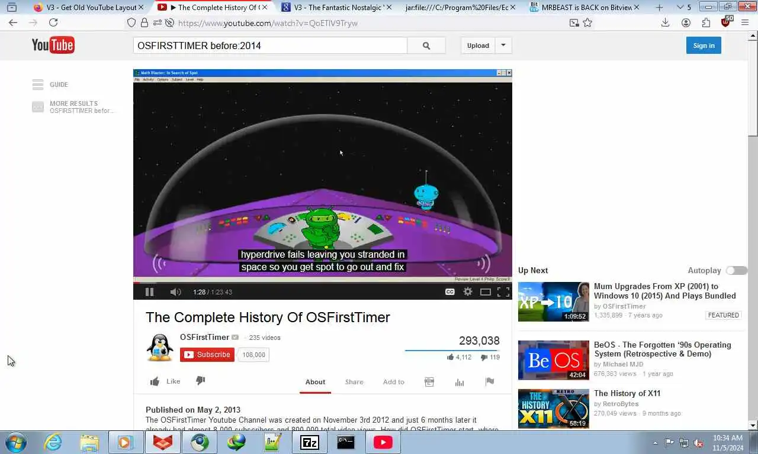Image resolution: width=758 pixels, height=454 pixels.
Task: Click the search magnifier button
Action: 426,46
